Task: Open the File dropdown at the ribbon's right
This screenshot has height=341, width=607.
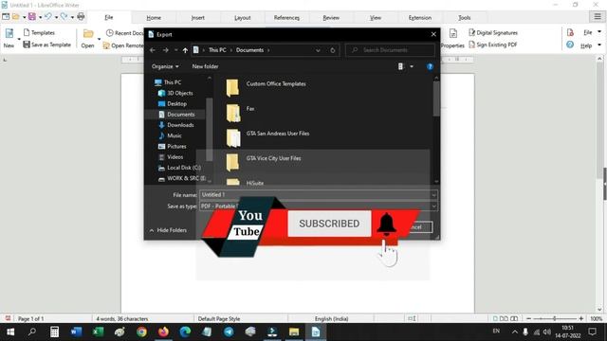Action: point(598,32)
